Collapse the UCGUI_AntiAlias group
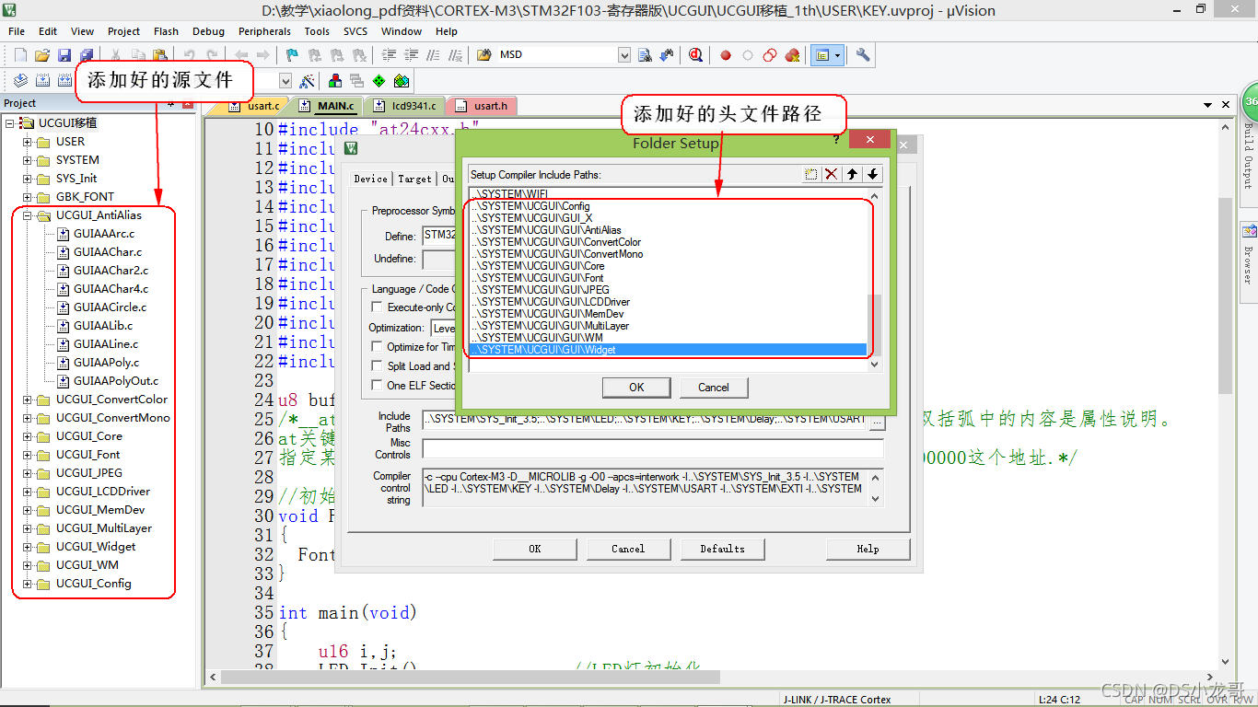 [28, 215]
